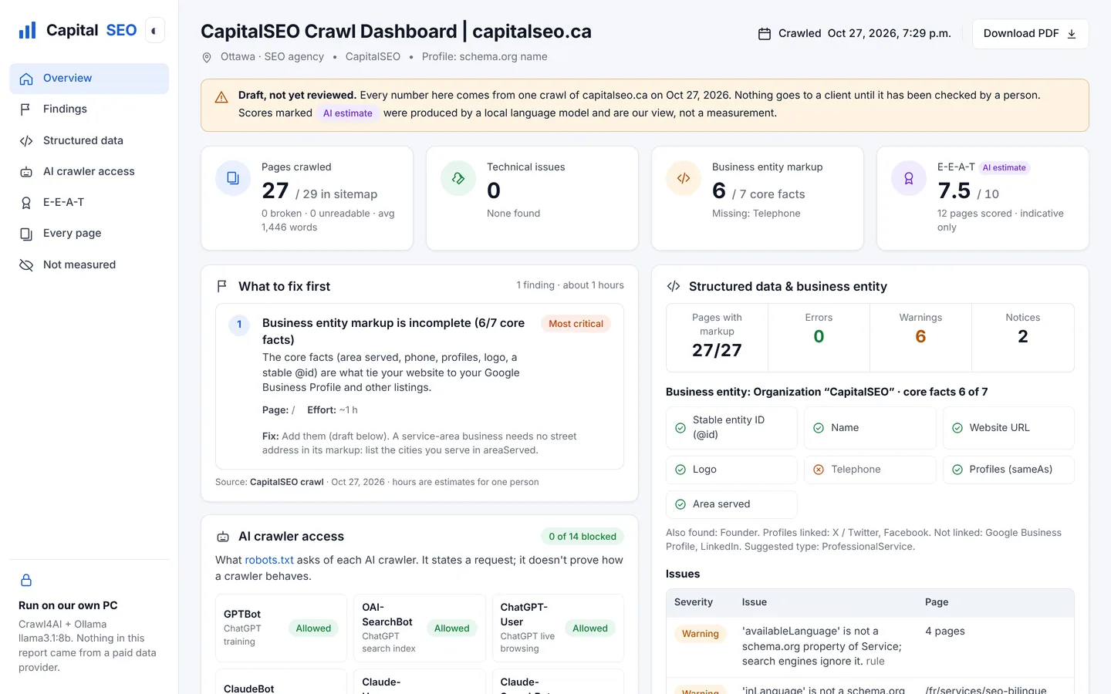The height and width of the screenshot is (694, 1111).
Task: Click the Technical issues card icon
Action: click(458, 178)
